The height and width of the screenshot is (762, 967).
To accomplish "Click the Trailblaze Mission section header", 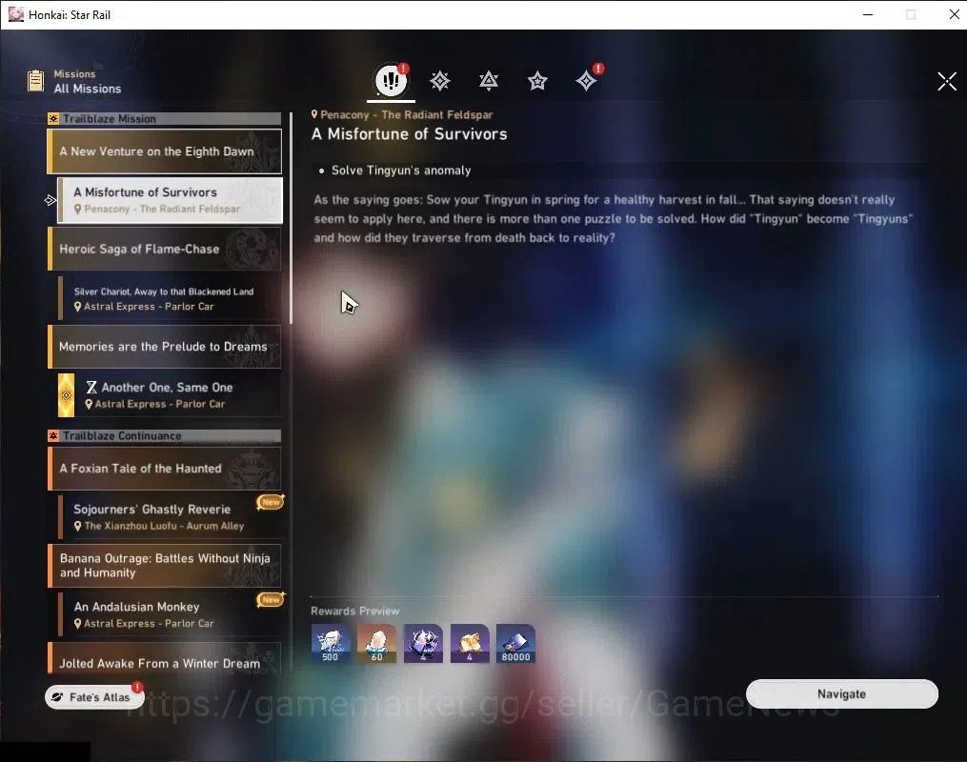I will (164, 118).
